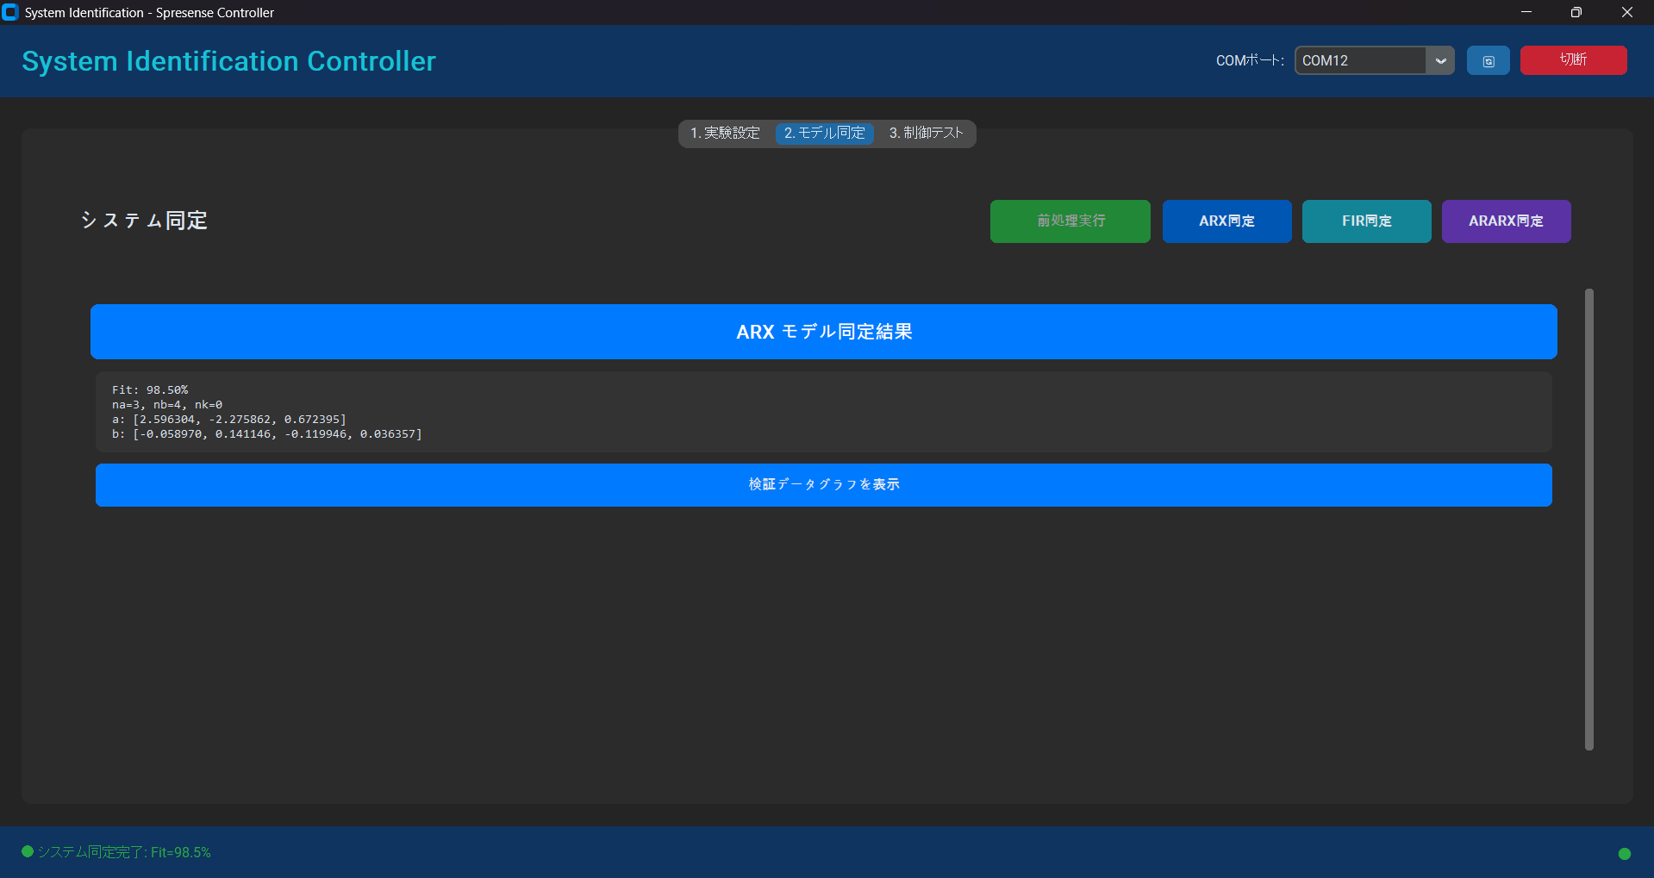This screenshot has width=1654, height=878.
Task: Click the vertical scrollbar in results panel
Action: click(x=1588, y=519)
